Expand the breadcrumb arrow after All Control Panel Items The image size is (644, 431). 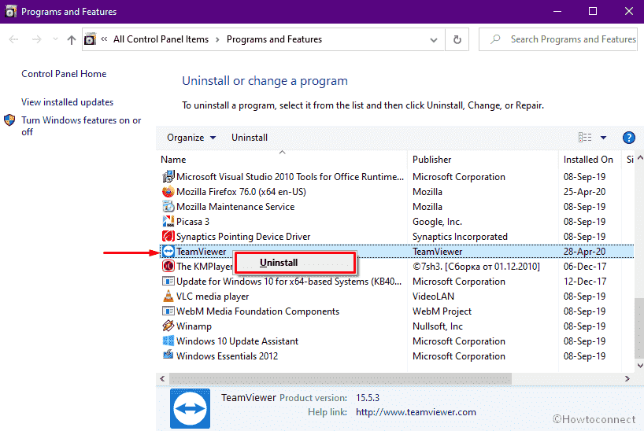point(217,39)
